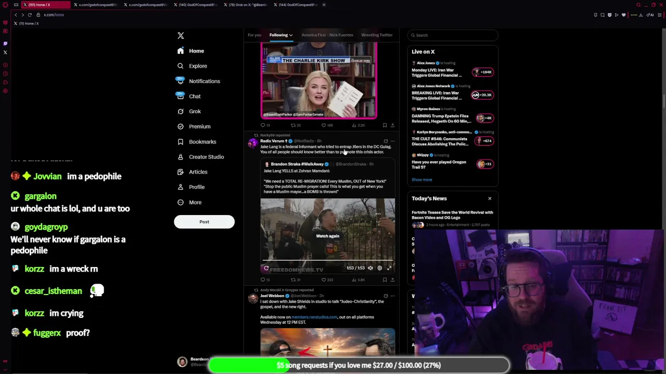Mute the Jake Lang video

tap(370, 268)
